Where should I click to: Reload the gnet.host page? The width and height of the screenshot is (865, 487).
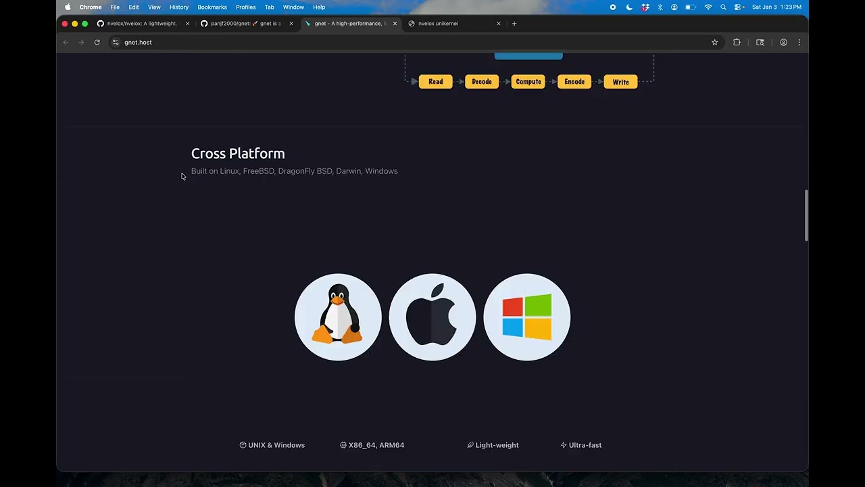tap(97, 42)
